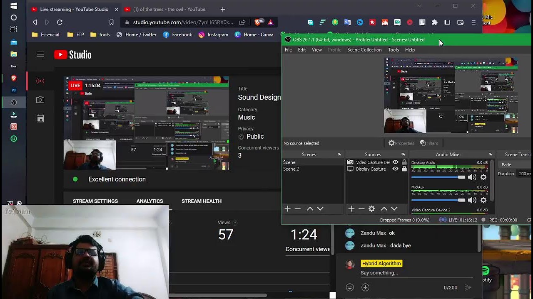533x299 pixels.
Task: Open the browser main menu button
Action: click(473, 22)
